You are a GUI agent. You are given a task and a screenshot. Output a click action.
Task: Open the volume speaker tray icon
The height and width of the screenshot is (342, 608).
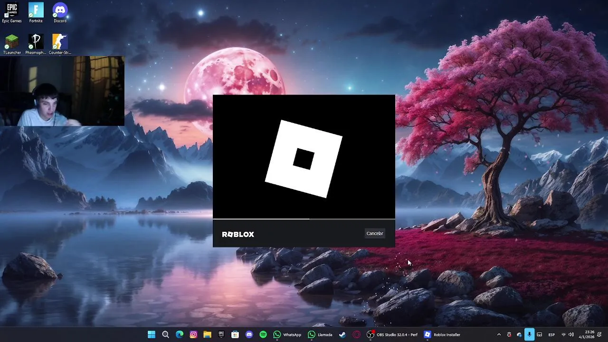(571, 334)
